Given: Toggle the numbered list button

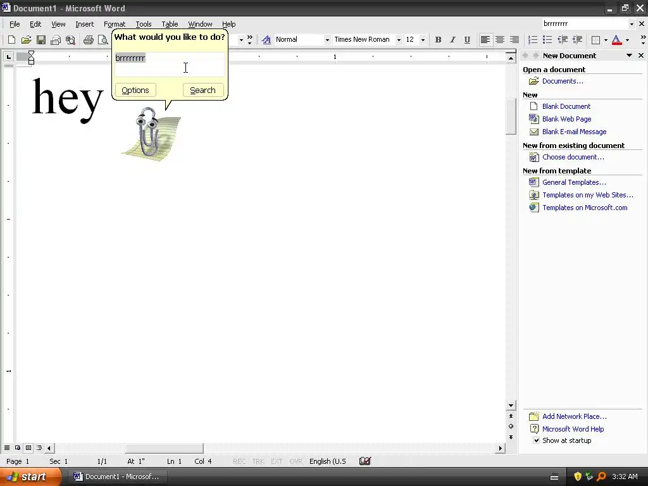Looking at the screenshot, I should pyautogui.click(x=533, y=40).
